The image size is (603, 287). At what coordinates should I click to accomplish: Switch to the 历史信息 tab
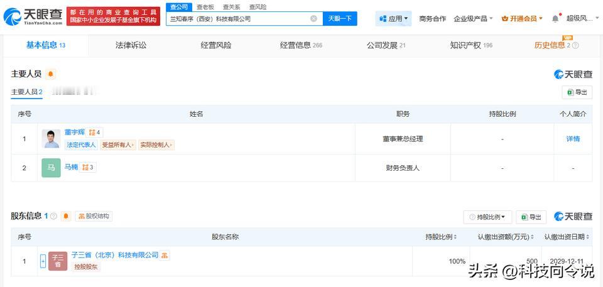click(552, 45)
